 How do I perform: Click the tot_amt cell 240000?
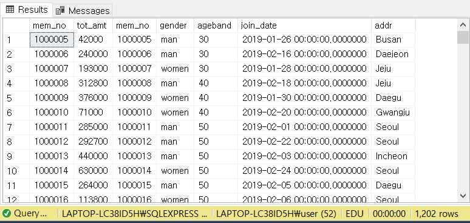94,54
